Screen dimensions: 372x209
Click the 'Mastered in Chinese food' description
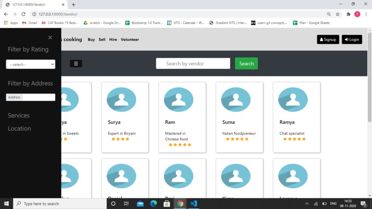[x=176, y=136]
